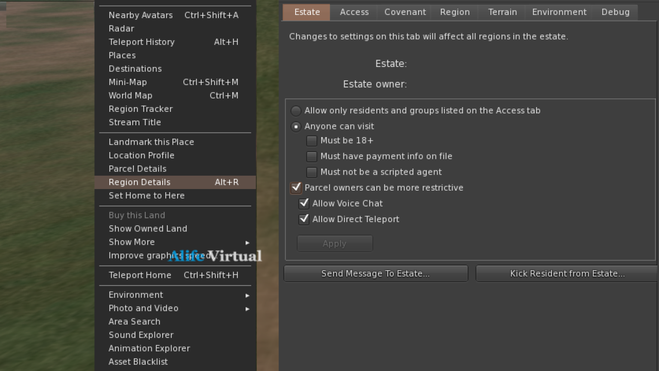
Task: Choose Show Owned Land
Action: (175, 229)
